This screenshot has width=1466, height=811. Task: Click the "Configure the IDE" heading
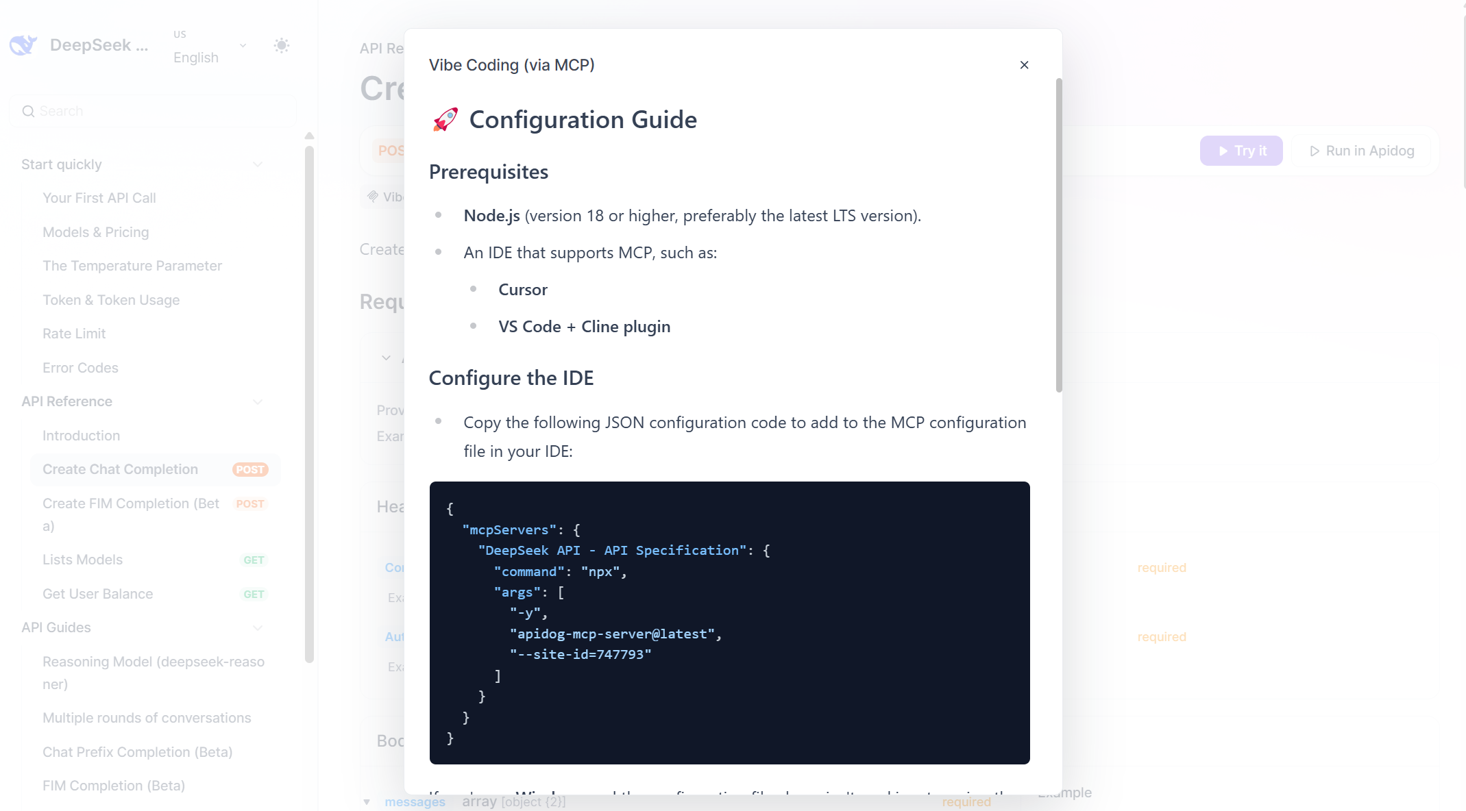pyautogui.click(x=511, y=378)
